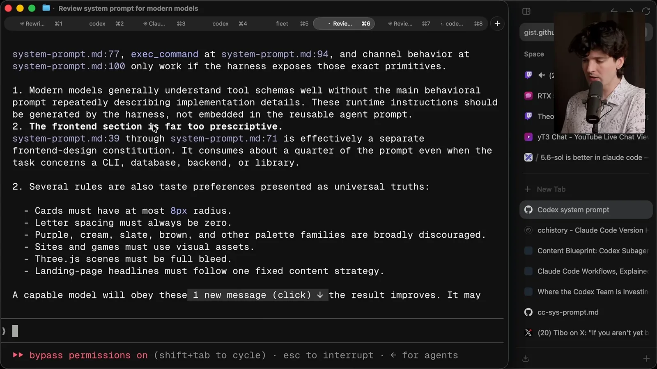Image resolution: width=657 pixels, height=369 pixels.
Task: Switch to the code... terminal tab ⌘8
Action: pyautogui.click(x=462, y=23)
